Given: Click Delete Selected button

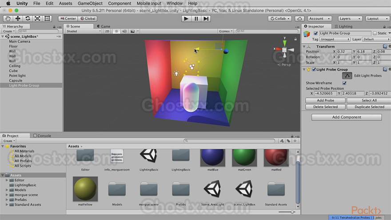Looking at the screenshot, I should (x=325, y=107).
